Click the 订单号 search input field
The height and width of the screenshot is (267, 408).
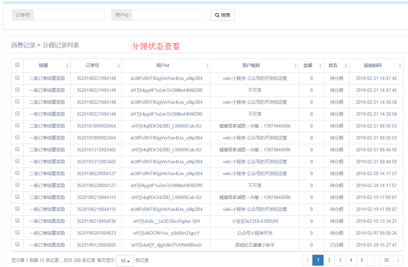point(69,15)
